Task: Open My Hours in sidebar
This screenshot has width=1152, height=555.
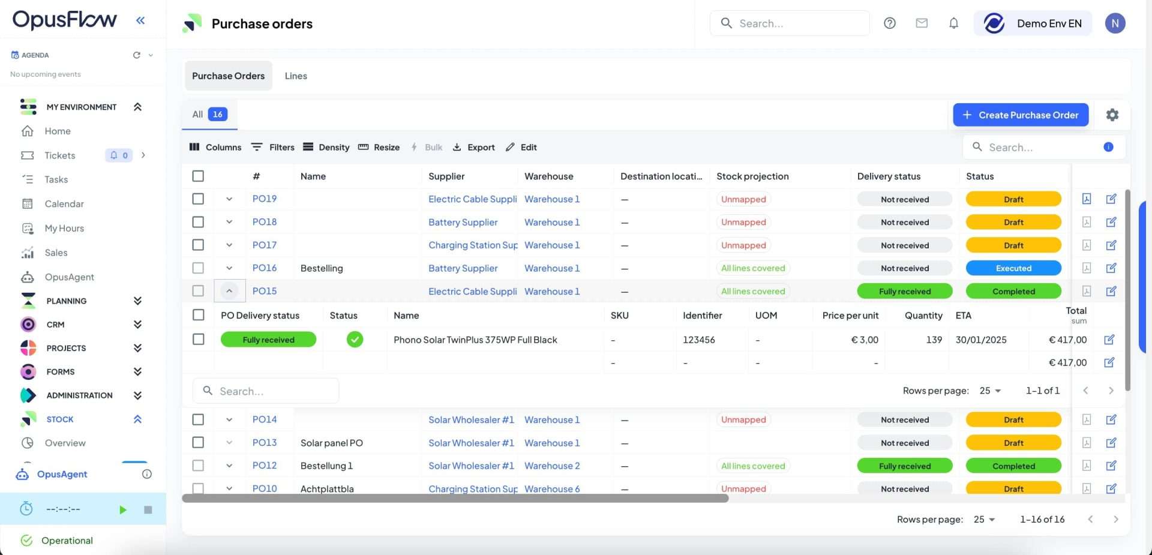Action: tap(64, 229)
